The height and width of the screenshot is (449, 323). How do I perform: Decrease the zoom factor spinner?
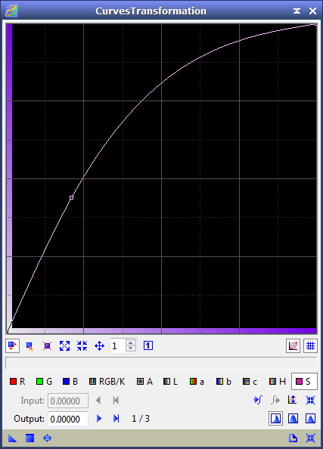[131, 348]
